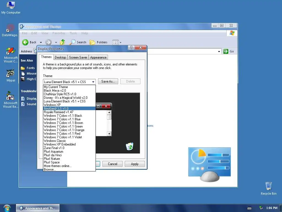Open Help menu in explorer
The height and width of the screenshot is (212, 282).
pos(85,33)
